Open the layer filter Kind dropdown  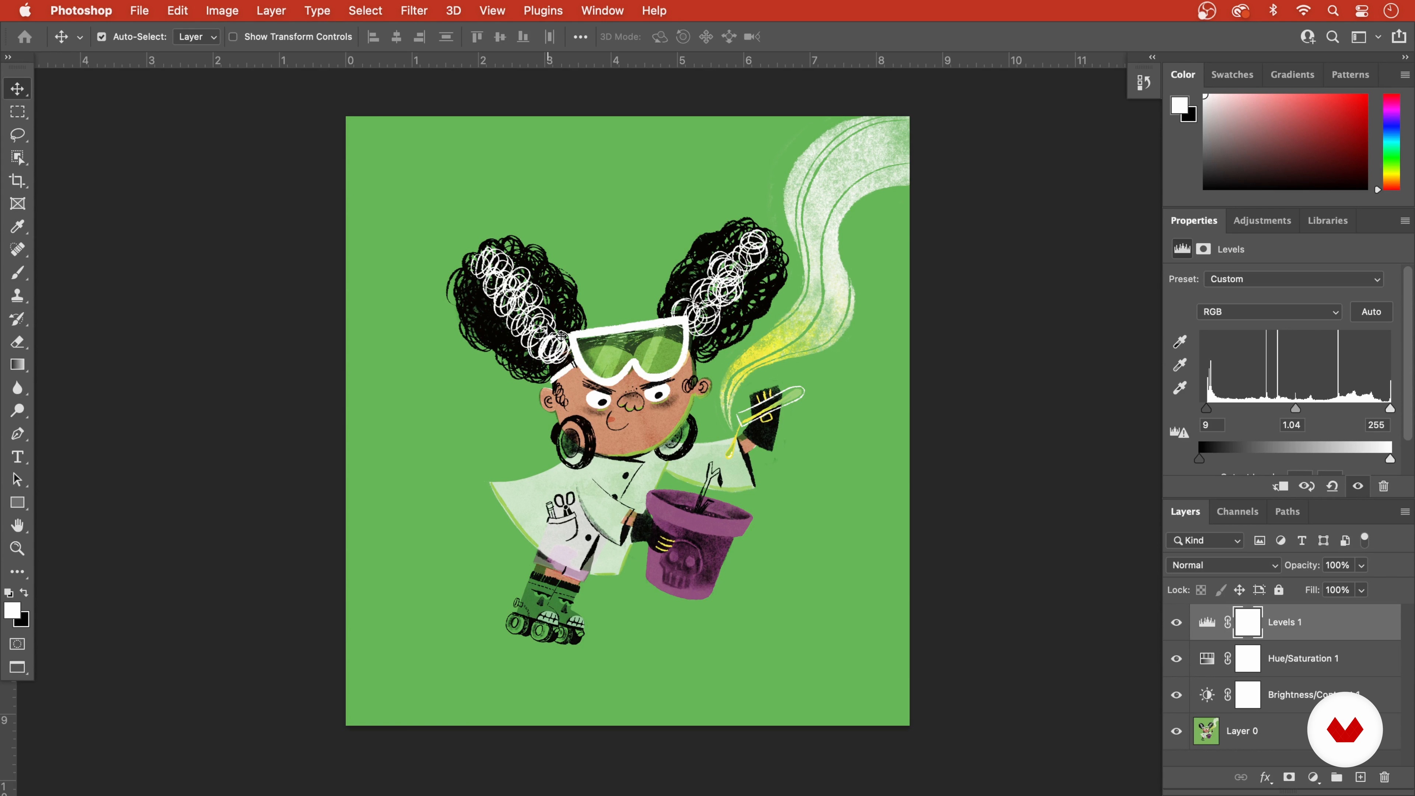[1205, 541]
